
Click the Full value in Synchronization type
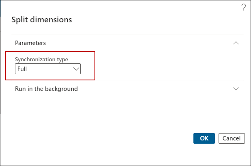(23, 69)
